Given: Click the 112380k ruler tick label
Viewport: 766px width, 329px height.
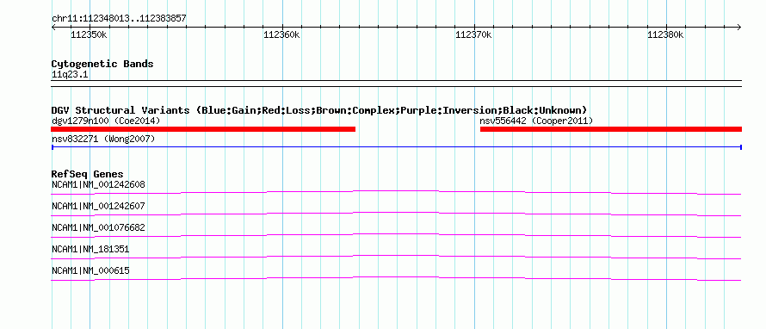Looking at the screenshot, I should tap(665, 34).
